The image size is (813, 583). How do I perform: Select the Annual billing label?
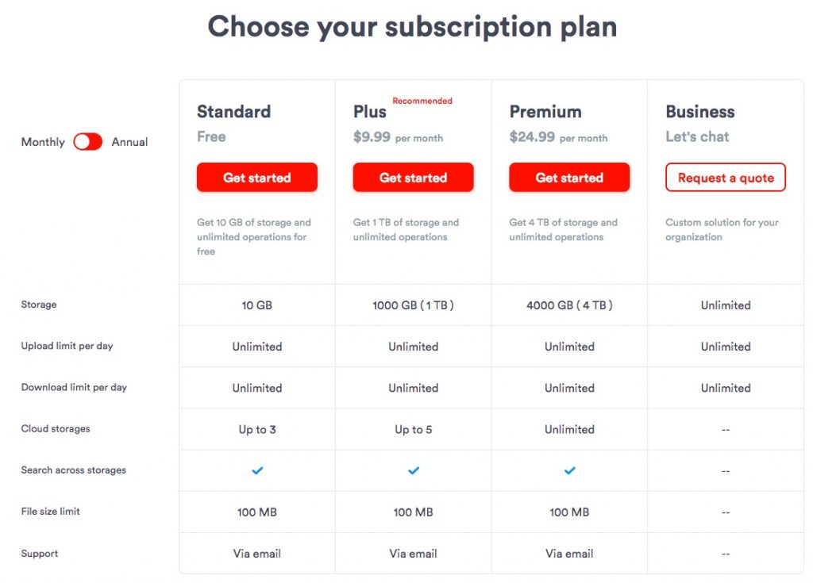[129, 142]
